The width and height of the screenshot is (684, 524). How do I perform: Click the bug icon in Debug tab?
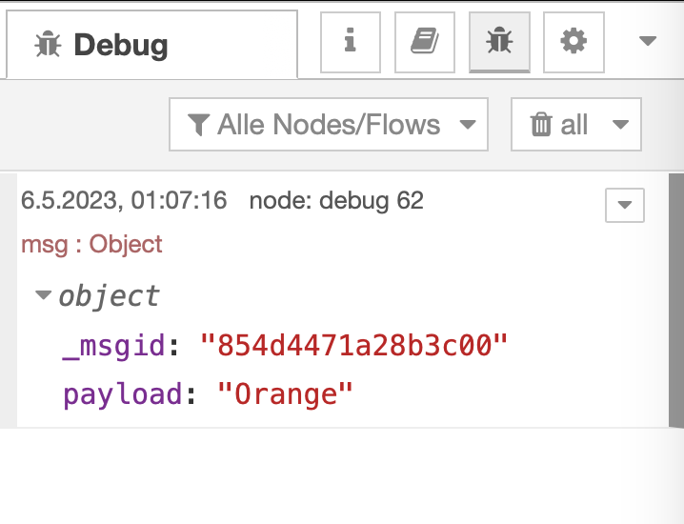point(48,45)
